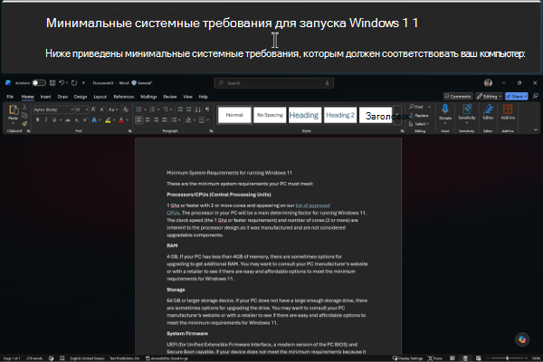Click the Shading paint bucket
Viewport: 543px width, 362px height.
[x=188, y=119]
